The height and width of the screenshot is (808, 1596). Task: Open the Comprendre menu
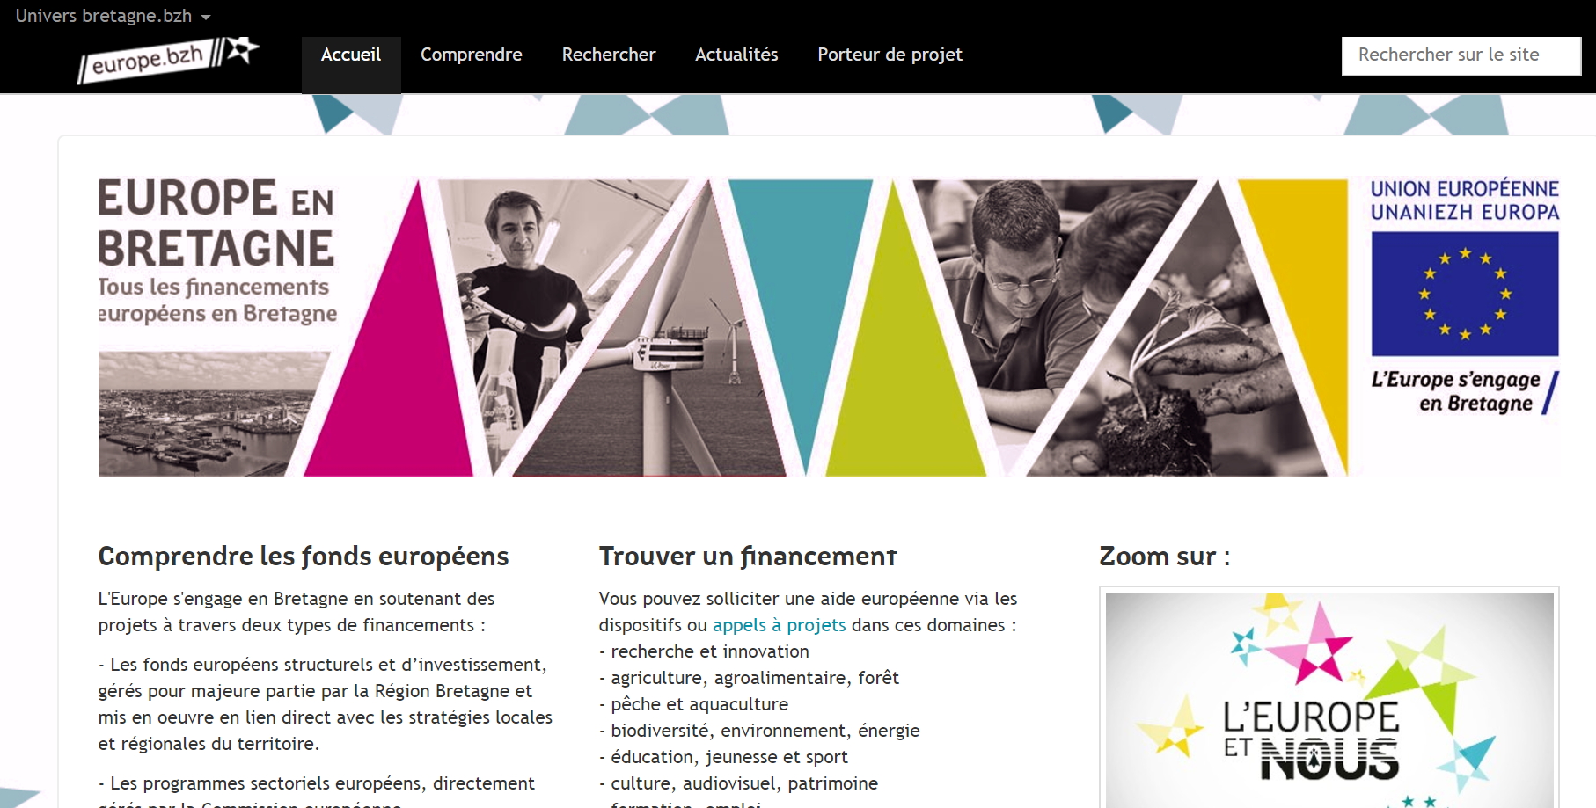(472, 55)
